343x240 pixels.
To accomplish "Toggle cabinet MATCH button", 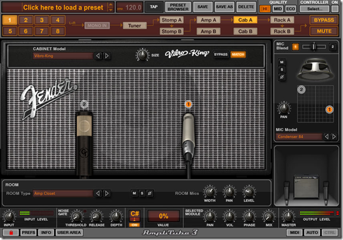I will pos(238,55).
